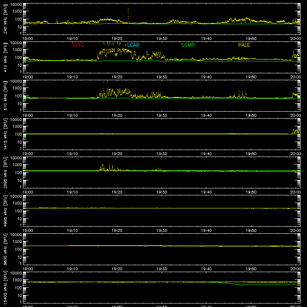Click the cyan LEAR station label
Viewport: 307px width, 307px height.
click(133, 45)
